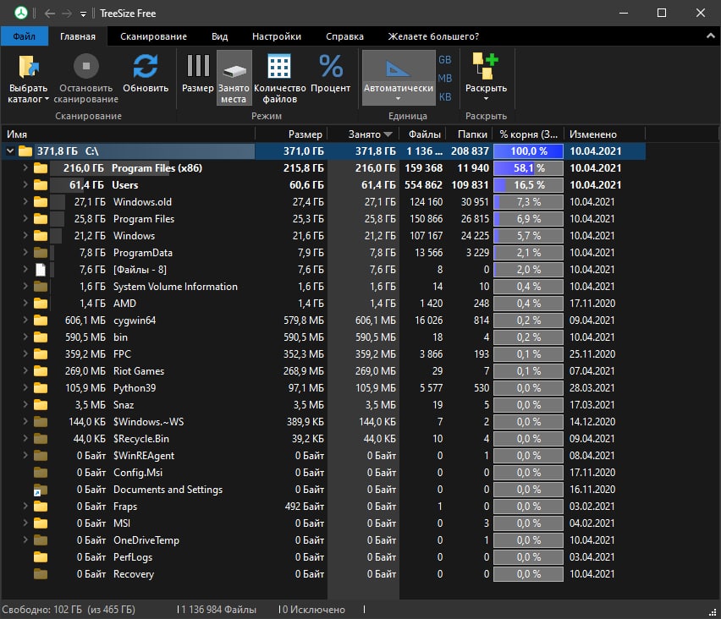Click the TreeSize green app icon in title bar
Image resolution: width=721 pixels, height=619 pixels.
pyautogui.click(x=20, y=13)
